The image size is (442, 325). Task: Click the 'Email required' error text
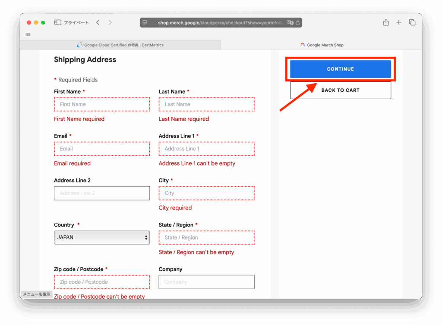pyautogui.click(x=72, y=163)
